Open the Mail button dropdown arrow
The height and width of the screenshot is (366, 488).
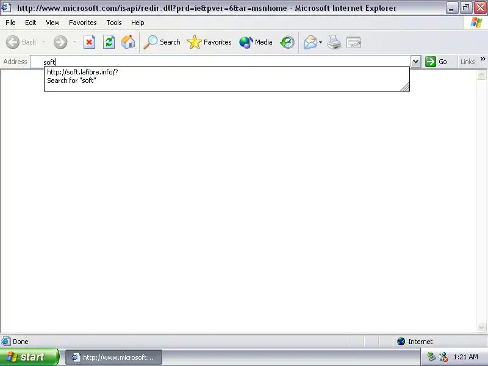(x=321, y=42)
